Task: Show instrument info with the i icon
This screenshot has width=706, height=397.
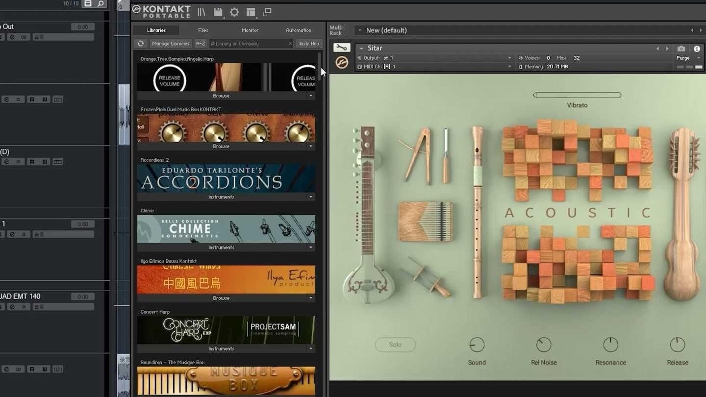Action: [697, 49]
